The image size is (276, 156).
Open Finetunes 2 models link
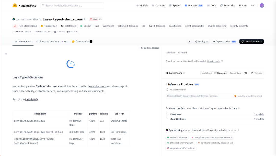click(x=259, y=114)
